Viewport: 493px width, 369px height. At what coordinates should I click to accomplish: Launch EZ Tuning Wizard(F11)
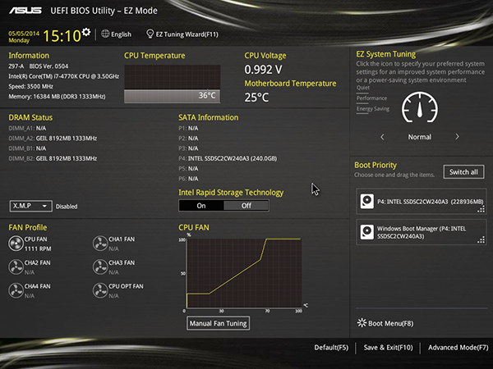pos(187,34)
